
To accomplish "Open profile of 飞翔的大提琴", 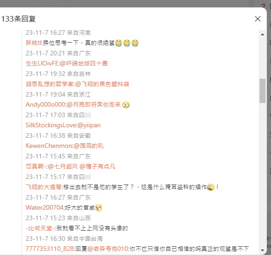I will [x=43, y=187].
